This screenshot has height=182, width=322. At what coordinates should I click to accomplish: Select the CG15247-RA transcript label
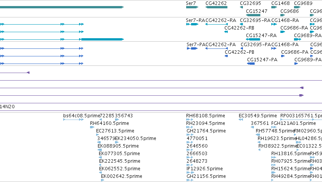[261, 36]
